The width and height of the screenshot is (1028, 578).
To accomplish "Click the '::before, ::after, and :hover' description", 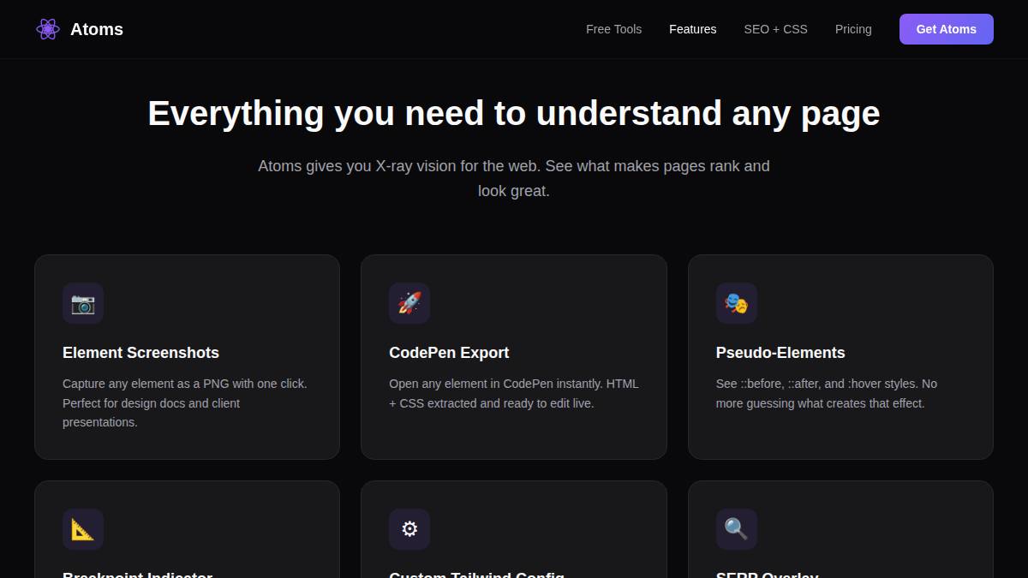I will [x=826, y=393].
